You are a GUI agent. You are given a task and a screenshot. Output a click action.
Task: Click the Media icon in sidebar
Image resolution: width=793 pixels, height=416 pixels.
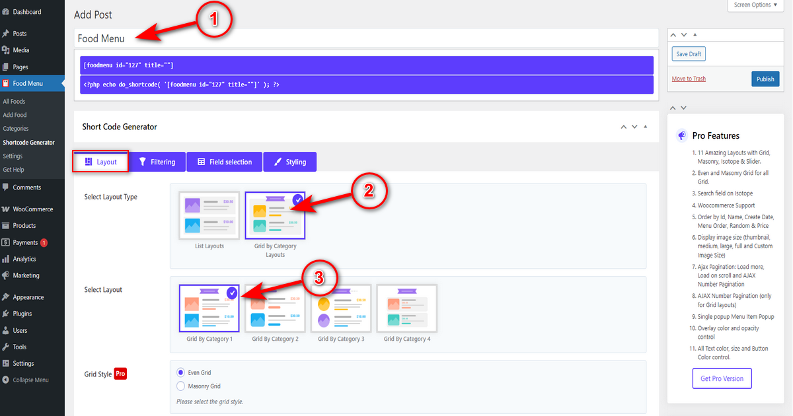pos(6,50)
